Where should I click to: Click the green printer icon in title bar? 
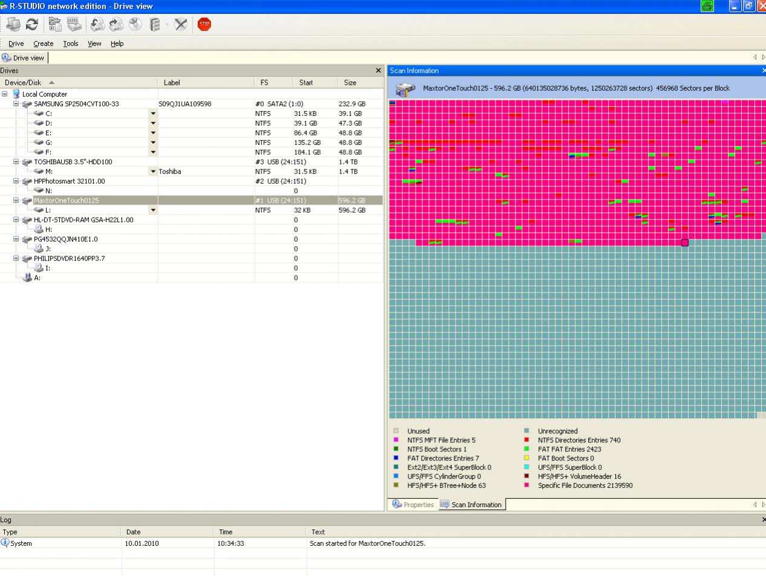click(707, 6)
